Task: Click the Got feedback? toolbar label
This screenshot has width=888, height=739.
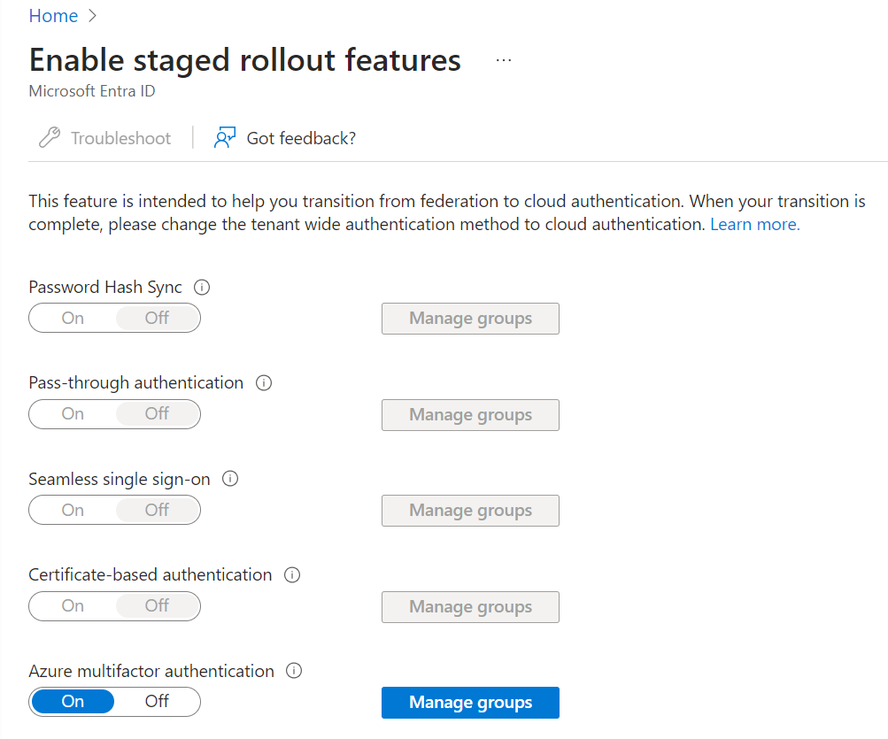Action: pos(301,138)
